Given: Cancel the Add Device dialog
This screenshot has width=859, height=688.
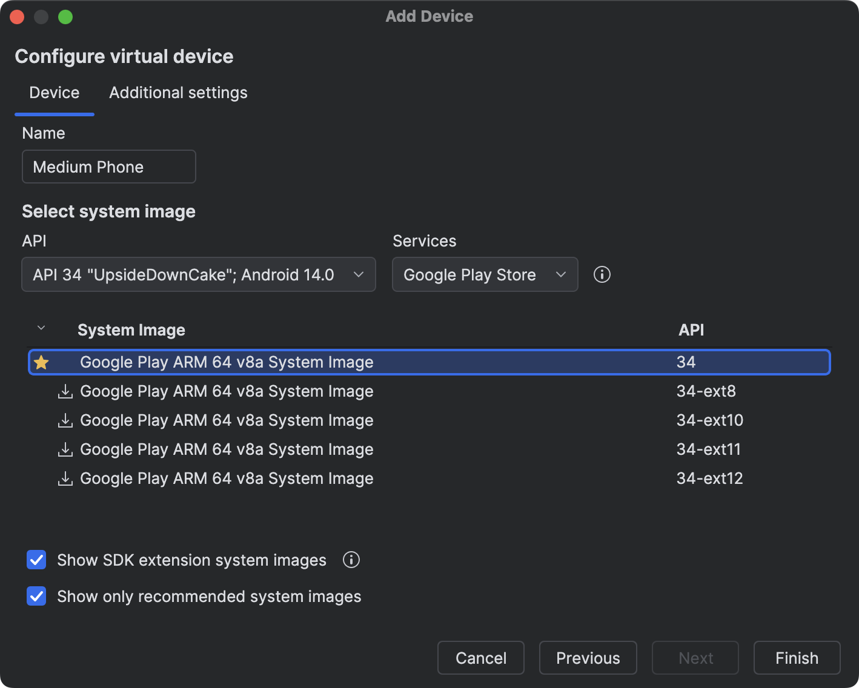Looking at the screenshot, I should click(480, 658).
